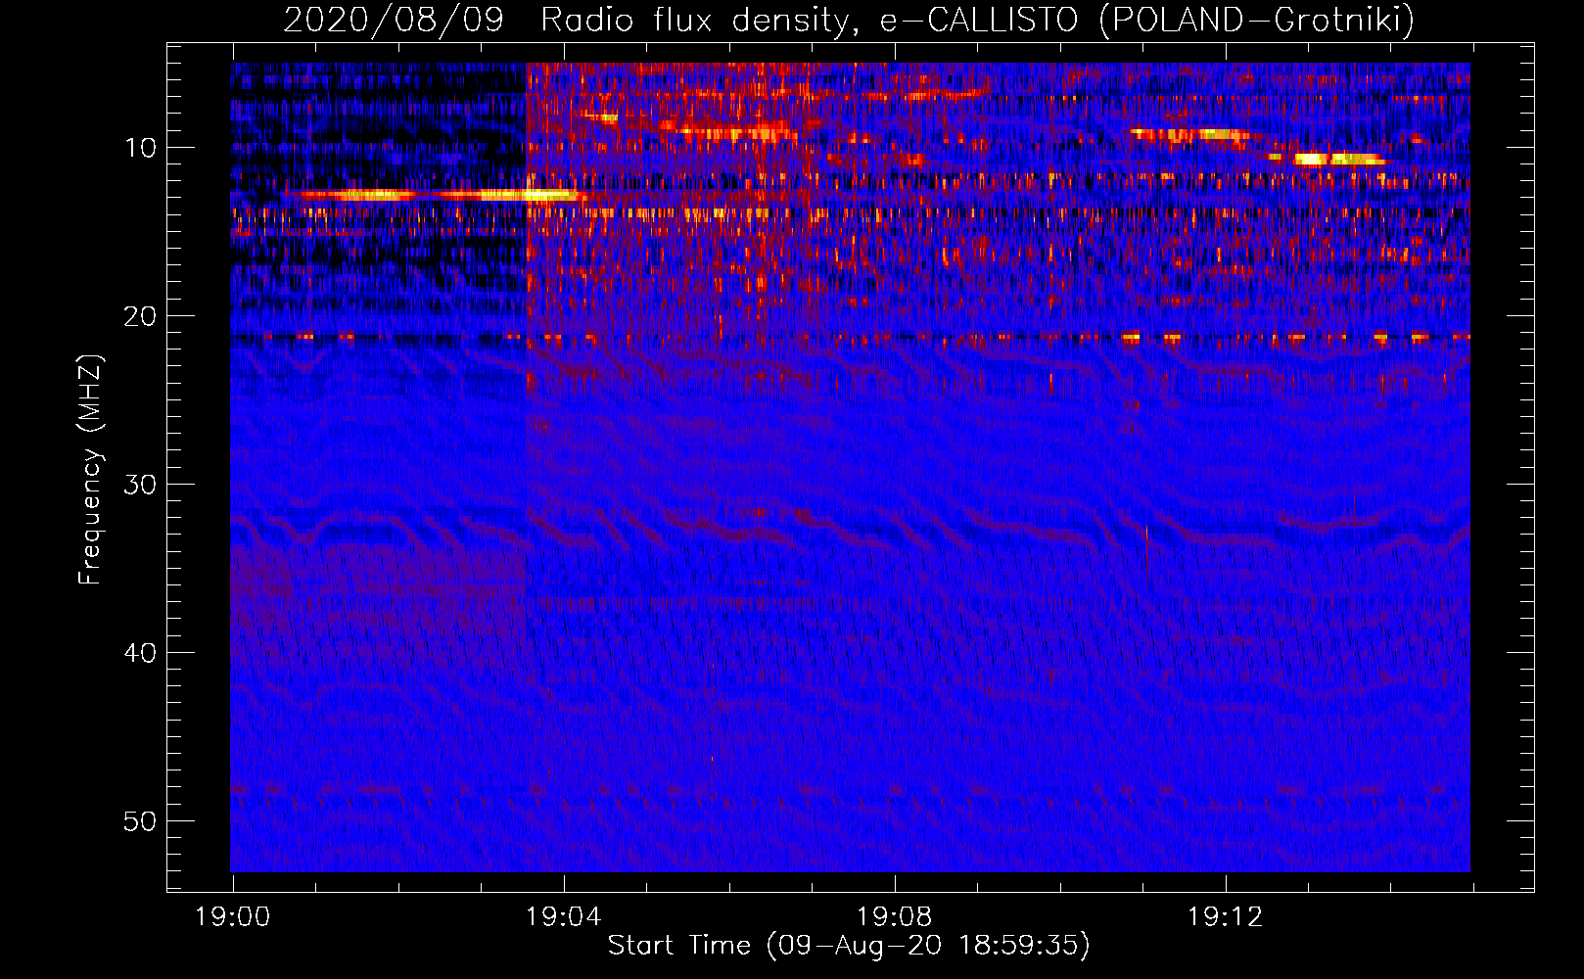Click the "50" frequency axis label
This screenshot has width=1584, height=979.
coord(141,821)
